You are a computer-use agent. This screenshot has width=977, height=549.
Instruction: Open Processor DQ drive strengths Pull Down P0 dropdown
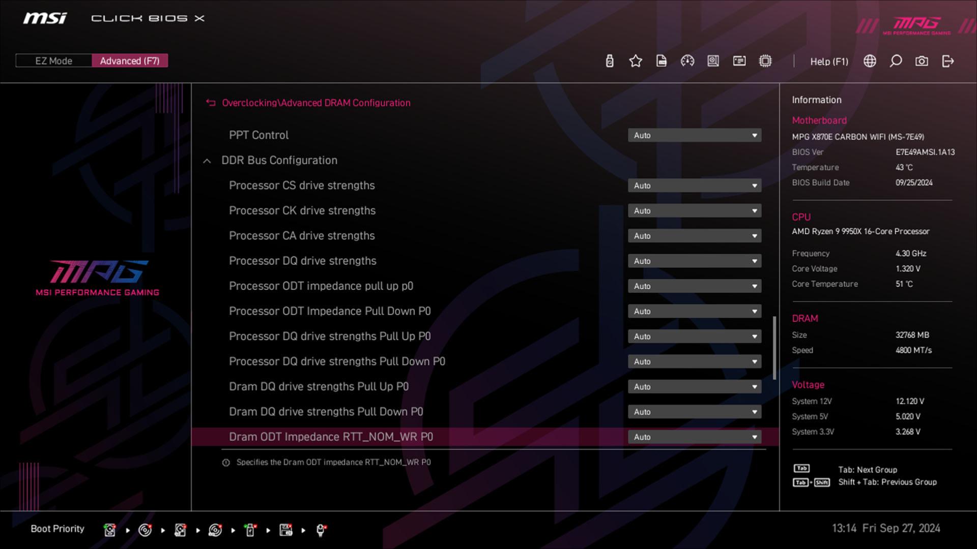(695, 361)
